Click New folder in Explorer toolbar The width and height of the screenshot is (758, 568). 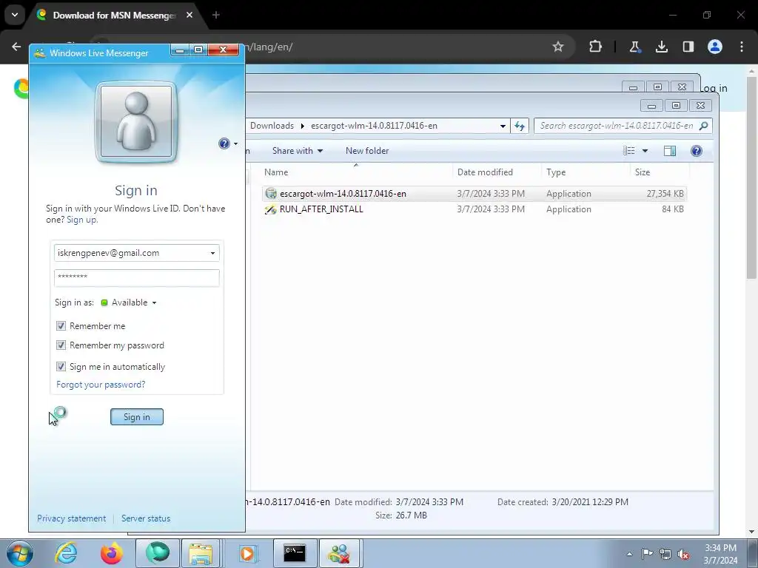367,151
